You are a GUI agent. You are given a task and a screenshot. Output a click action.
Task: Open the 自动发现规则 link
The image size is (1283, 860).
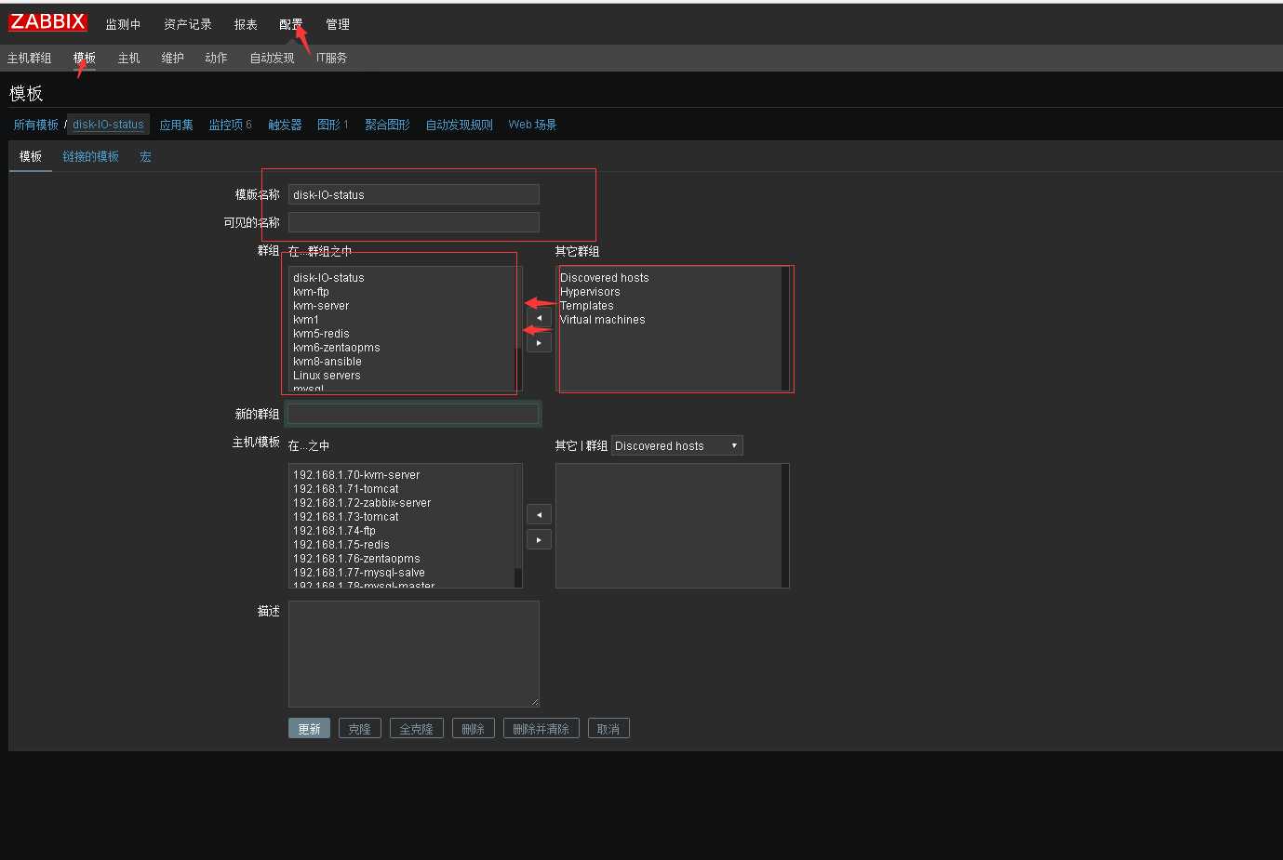(x=459, y=125)
